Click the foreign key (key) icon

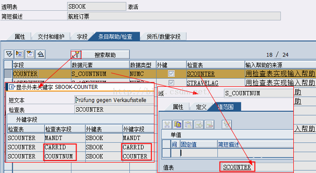coord(76,55)
